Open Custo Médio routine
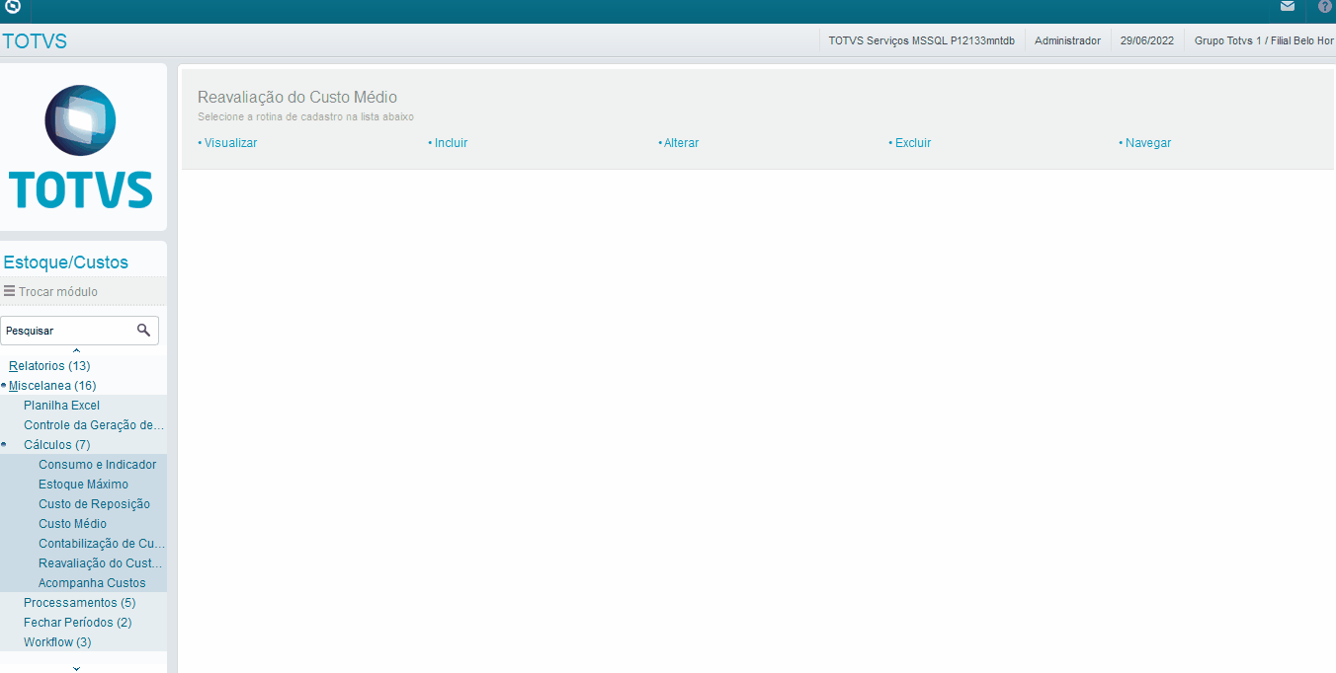Screen dimensions: 1336x673 pyautogui.click(x=72, y=524)
